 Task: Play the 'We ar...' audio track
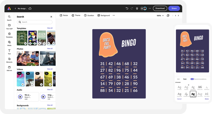[x=20, y=97]
